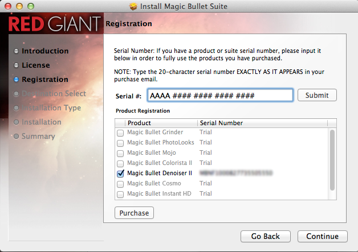358x252 pixels.
Task: Click the product list vertical scrollbar
Action: click(x=332, y=160)
